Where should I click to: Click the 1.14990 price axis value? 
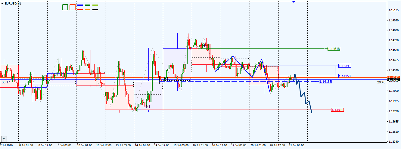393,20
